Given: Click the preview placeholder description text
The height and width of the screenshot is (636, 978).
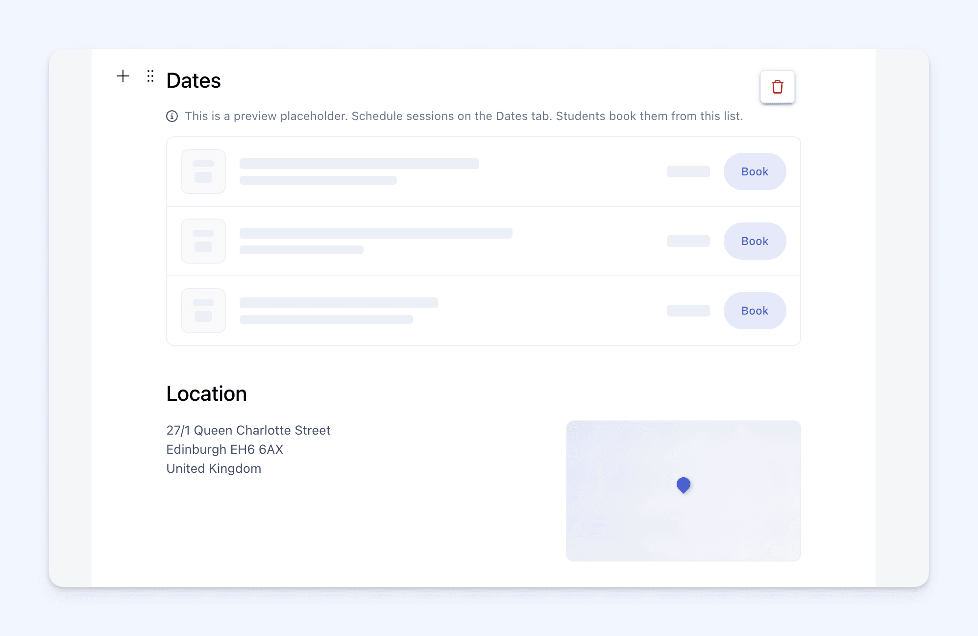Looking at the screenshot, I should [x=464, y=116].
